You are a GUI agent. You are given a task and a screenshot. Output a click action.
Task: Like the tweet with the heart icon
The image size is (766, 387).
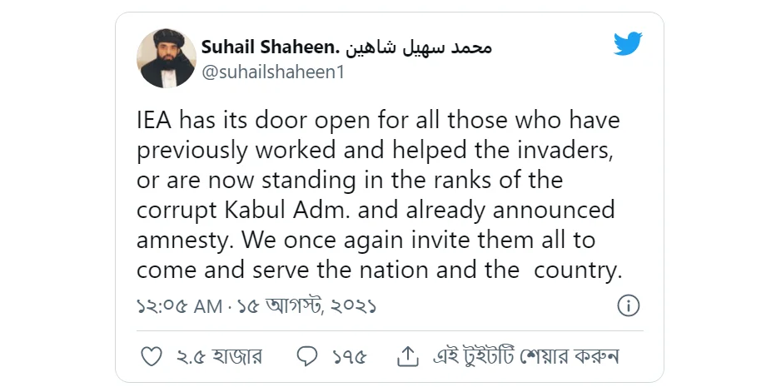[x=152, y=357]
